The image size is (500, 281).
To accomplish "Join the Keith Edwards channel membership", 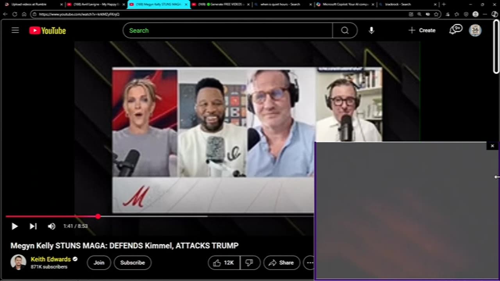I will pos(99,263).
